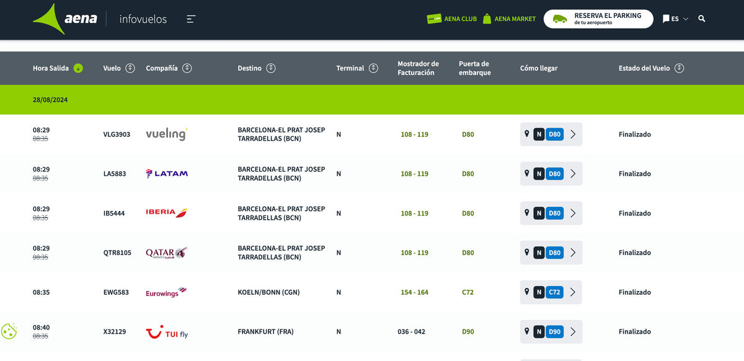Expand directions to gate C72
This screenshot has height=361, width=744.
point(572,292)
